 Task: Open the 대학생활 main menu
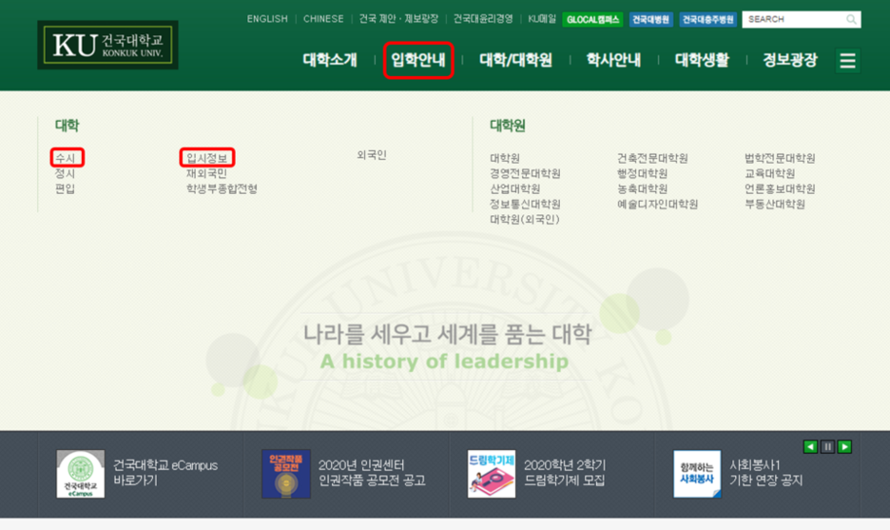tap(702, 60)
